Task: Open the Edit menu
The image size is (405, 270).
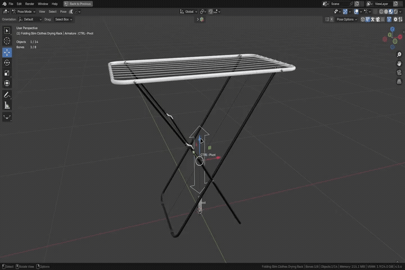Action: 19,4
